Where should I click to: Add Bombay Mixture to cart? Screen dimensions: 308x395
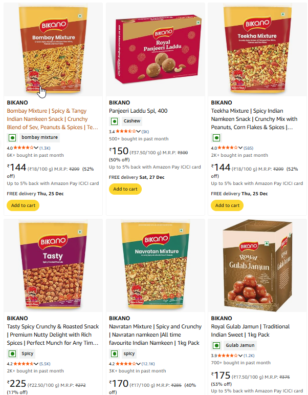pyautogui.click(x=23, y=205)
